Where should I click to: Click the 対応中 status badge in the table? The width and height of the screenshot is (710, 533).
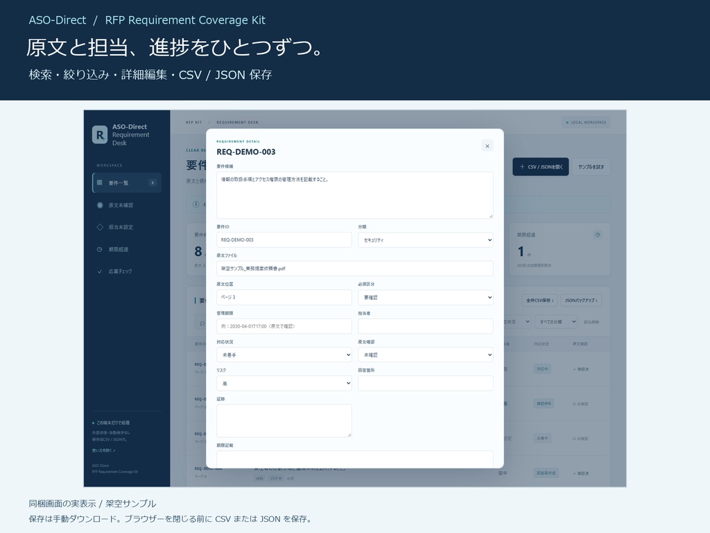pos(542,369)
